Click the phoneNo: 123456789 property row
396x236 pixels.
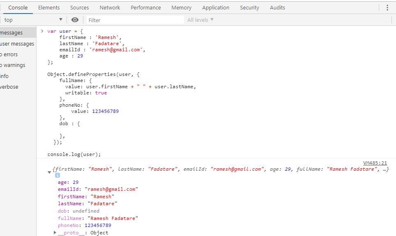point(85,225)
